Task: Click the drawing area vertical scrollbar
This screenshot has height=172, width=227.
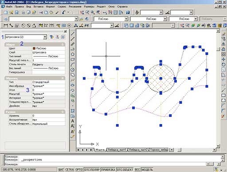Action: [218, 88]
